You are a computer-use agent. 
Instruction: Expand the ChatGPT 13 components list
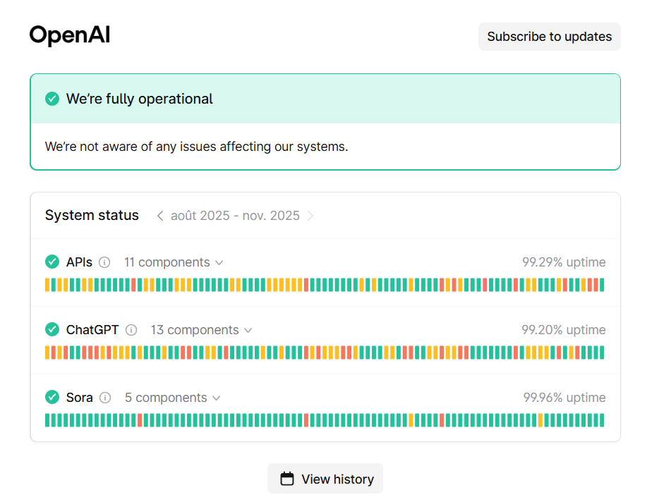pos(201,330)
